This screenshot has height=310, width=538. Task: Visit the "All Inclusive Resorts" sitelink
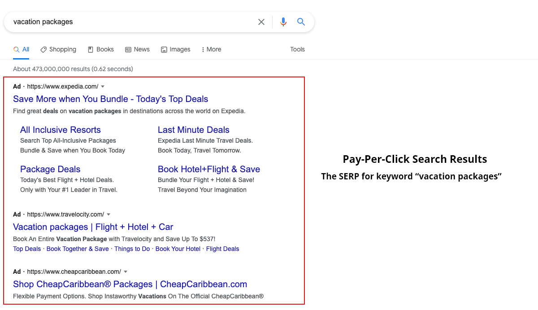click(x=60, y=130)
